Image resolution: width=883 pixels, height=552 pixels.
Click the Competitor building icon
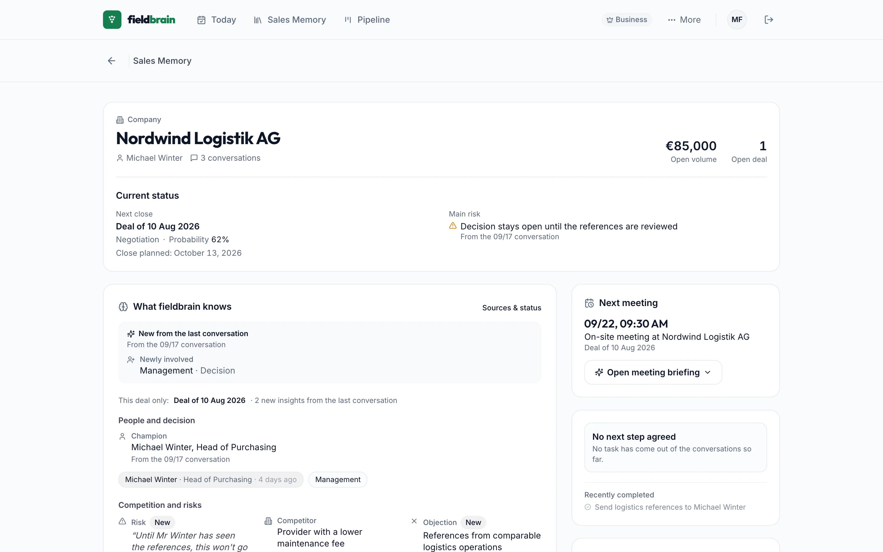tap(268, 521)
